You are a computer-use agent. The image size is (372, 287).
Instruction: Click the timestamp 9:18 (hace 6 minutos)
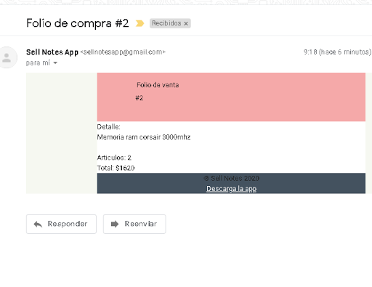(x=337, y=52)
